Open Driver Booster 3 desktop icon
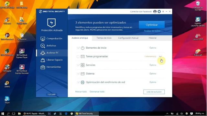 pos(7,36)
